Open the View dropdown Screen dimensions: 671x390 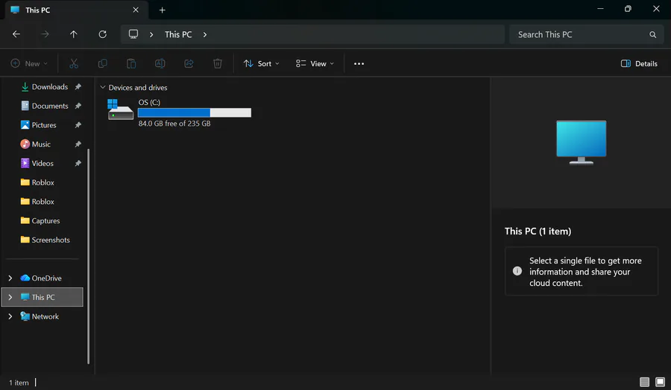click(315, 64)
